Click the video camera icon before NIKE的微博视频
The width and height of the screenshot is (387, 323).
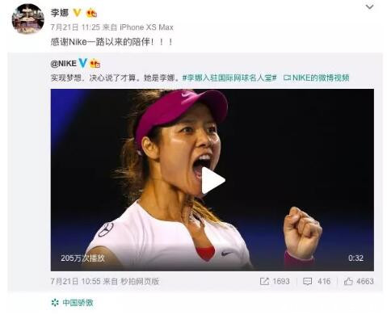pyautogui.click(x=287, y=78)
